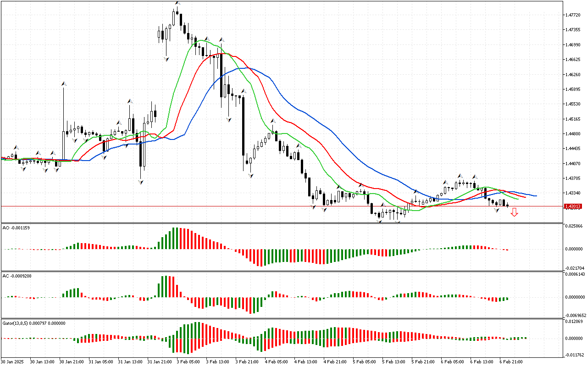
Task: Click the 4 Feb 05:00 time label
Action: tap(277, 362)
